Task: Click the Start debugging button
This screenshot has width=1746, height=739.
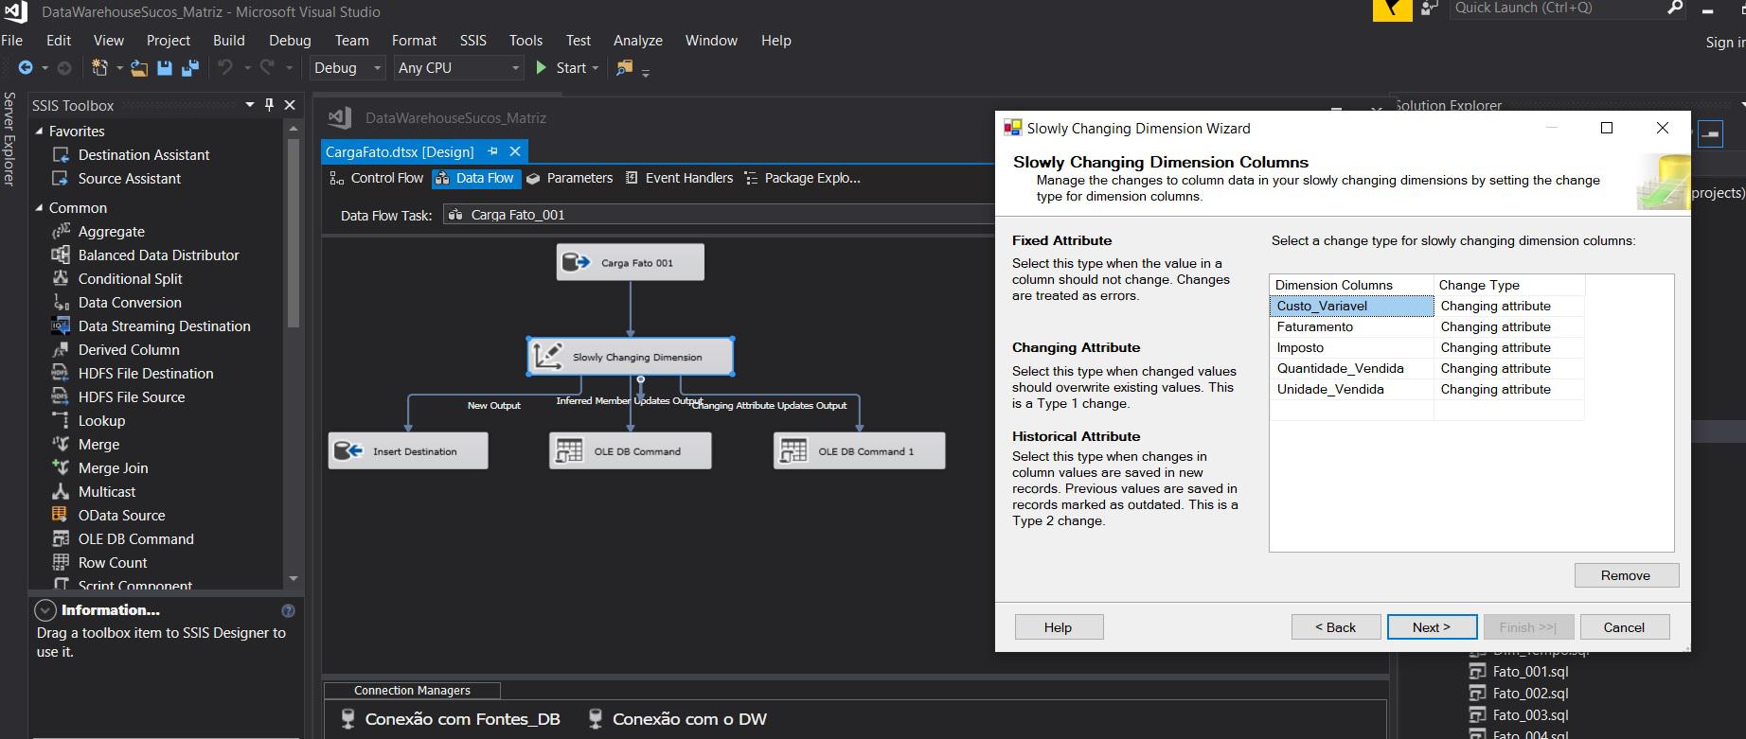Action: [x=561, y=68]
